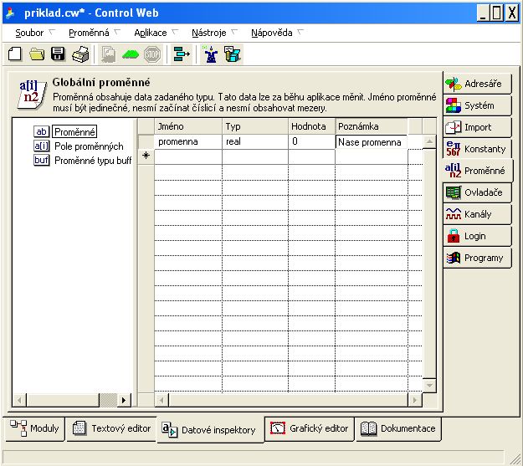Click the ab icon beside Proměnné
523x466 pixels.
pos(41,131)
